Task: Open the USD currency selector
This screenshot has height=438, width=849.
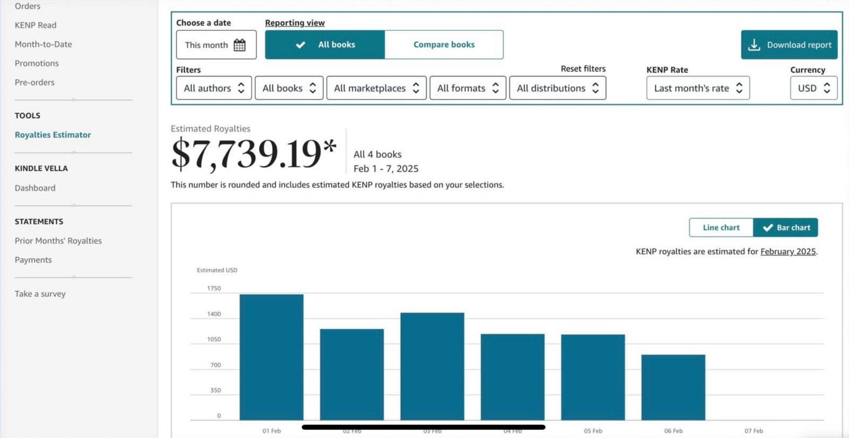Action: [x=813, y=89]
